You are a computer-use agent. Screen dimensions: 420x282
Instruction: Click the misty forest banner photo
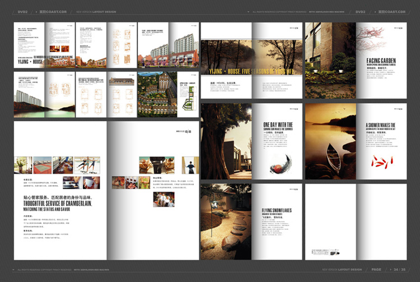251,57
